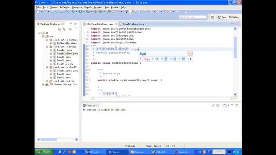Click the New Java Class green icon
Viewport: 276px width, 155px height.
coord(100,12)
